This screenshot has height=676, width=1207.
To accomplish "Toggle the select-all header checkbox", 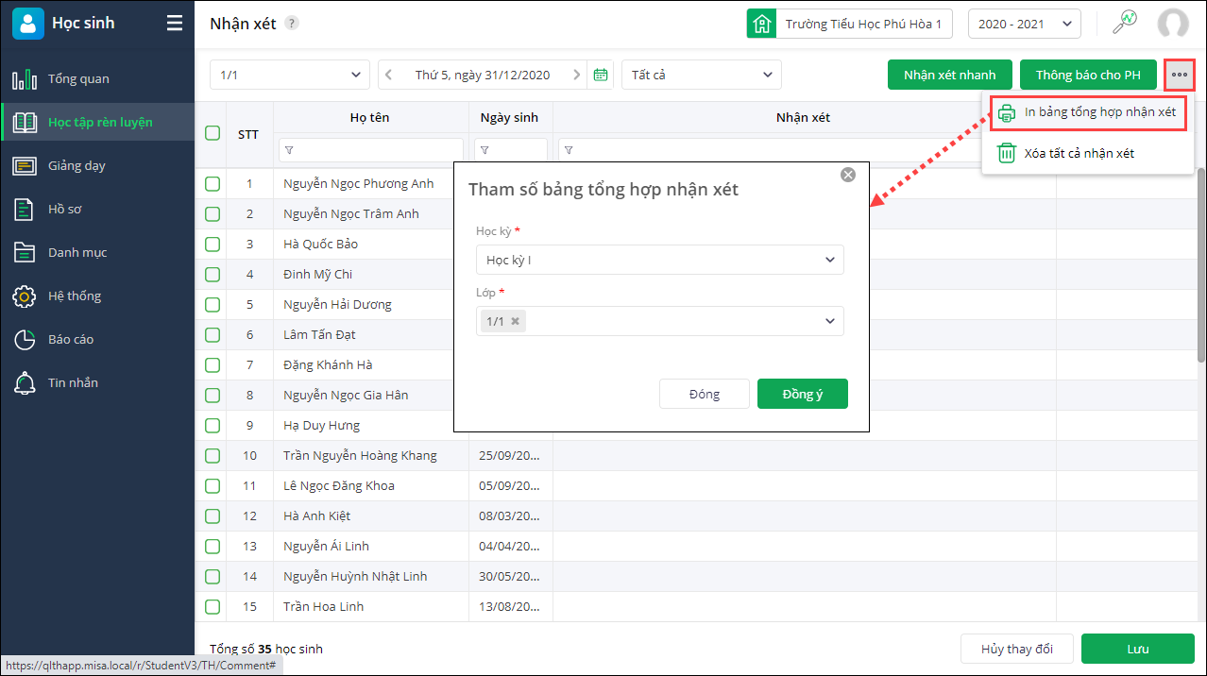I will 212,133.
